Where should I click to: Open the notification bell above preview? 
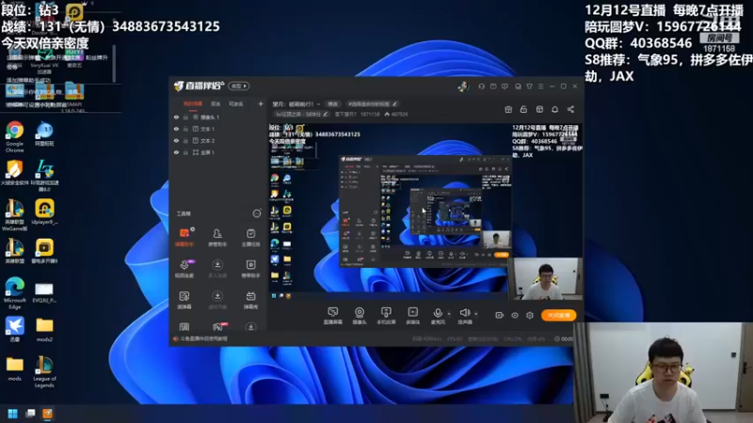click(x=554, y=109)
